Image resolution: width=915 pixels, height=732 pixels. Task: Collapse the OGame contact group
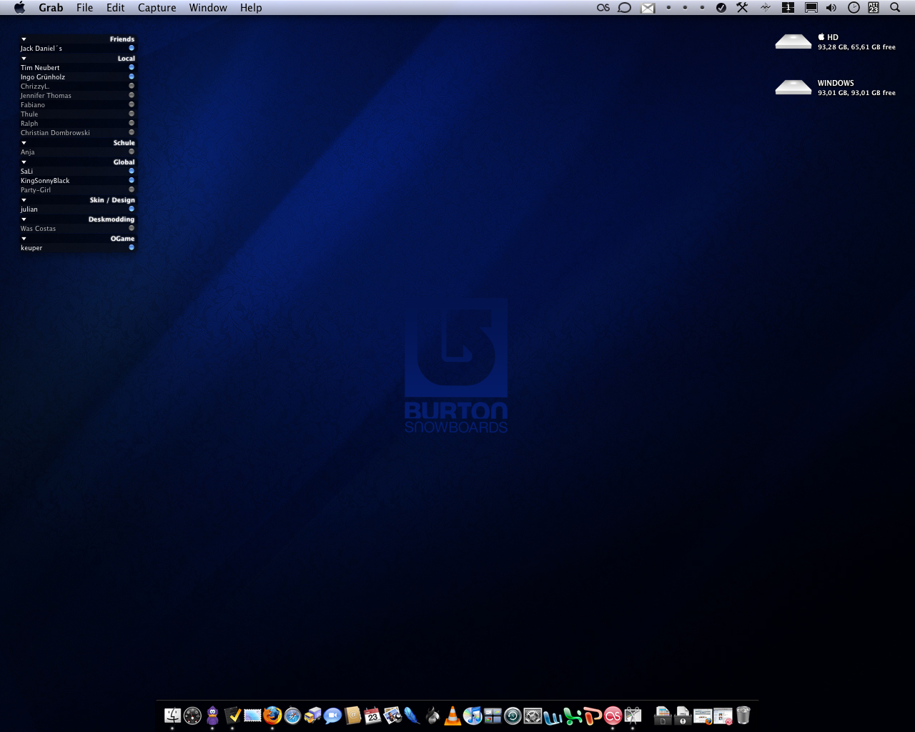(x=24, y=239)
